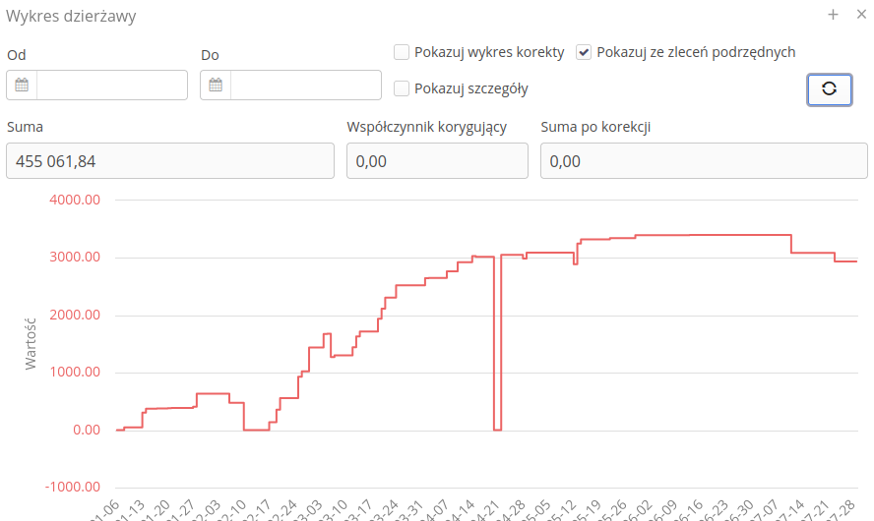The width and height of the screenshot is (874, 521).
Task: Click the minus icon in panel header
Action: point(856,15)
